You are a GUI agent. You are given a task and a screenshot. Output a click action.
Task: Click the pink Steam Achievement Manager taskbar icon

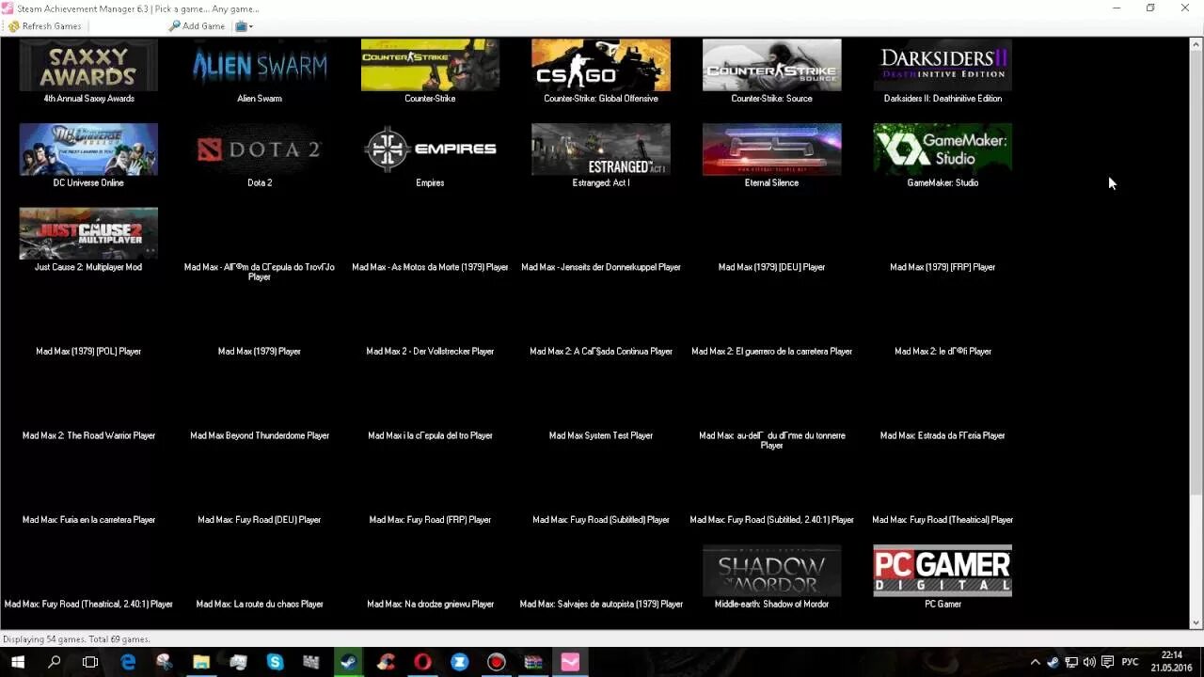coord(570,662)
